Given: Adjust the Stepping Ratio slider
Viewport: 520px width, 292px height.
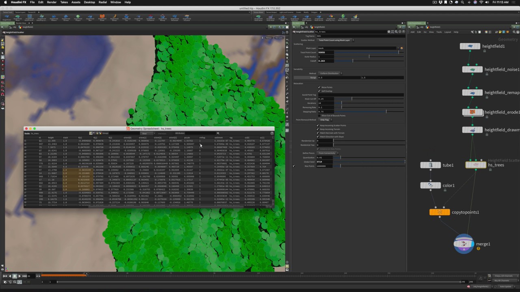Looking at the screenshot, I should (369, 112).
